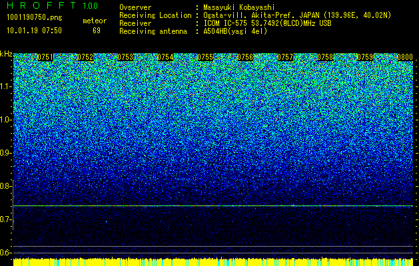Click the 0.8 frequency axis label

coord(5,186)
